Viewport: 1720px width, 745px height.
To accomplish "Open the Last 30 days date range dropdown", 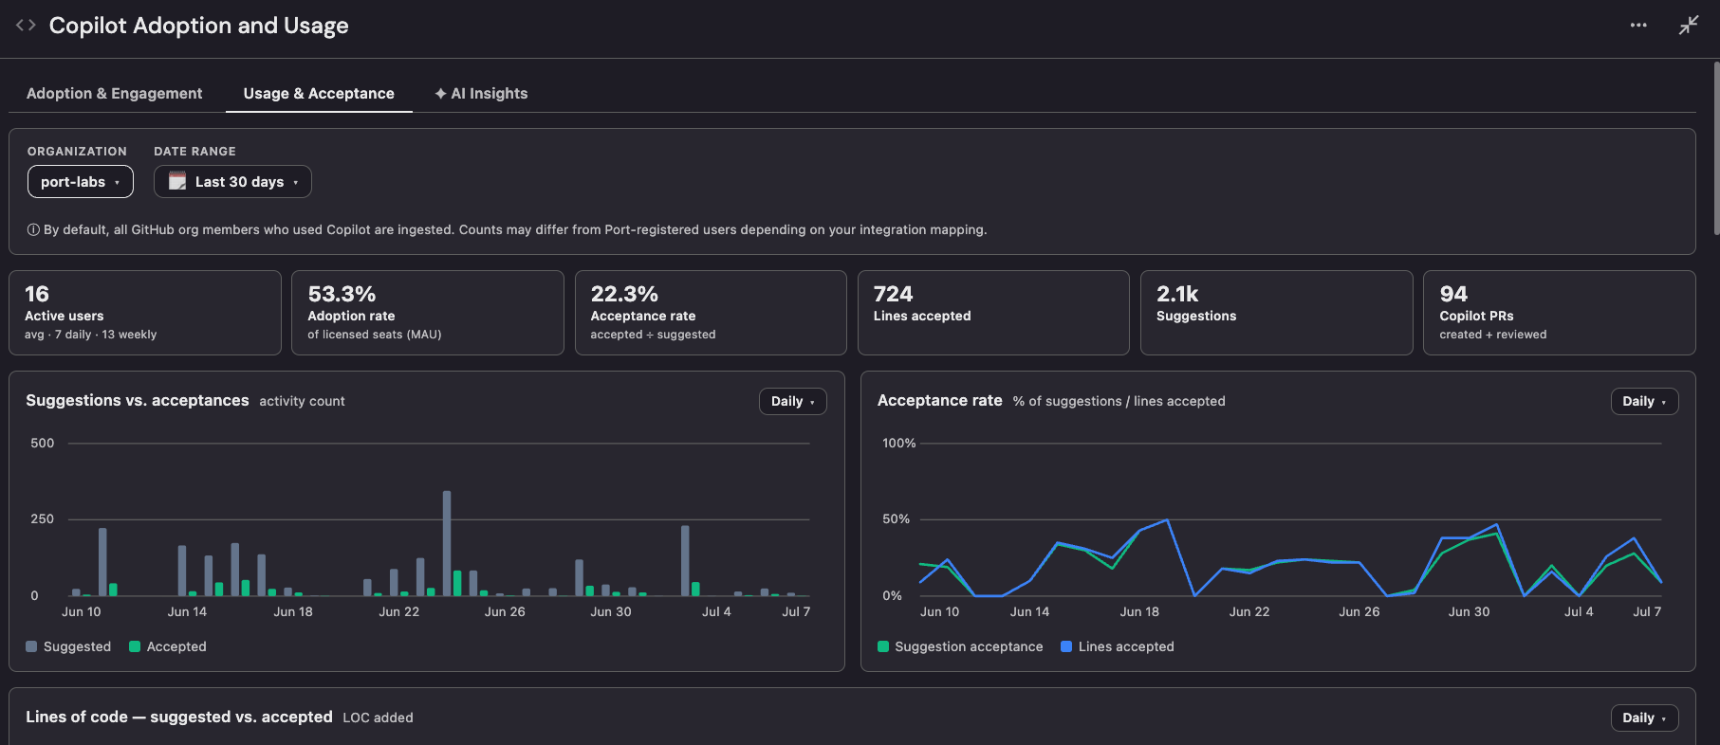I will [x=232, y=181].
